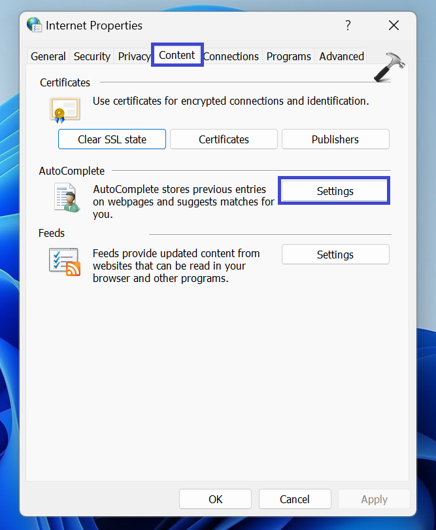Click the Feeds section heading

coord(52,233)
